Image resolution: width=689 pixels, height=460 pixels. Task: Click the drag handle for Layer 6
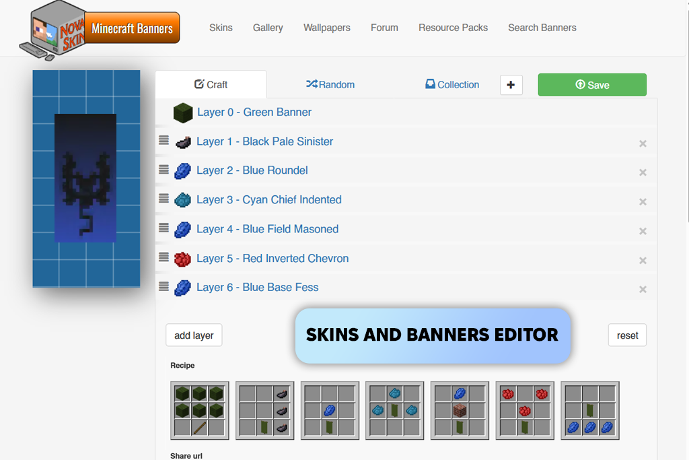[x=164, y=286]
